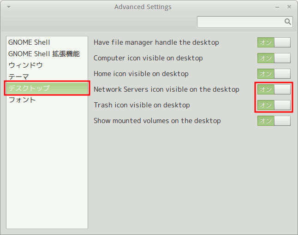Click the Advanced Settings title text
The width and height of the screenshot is (298, 235).
[x=143, y=7]
